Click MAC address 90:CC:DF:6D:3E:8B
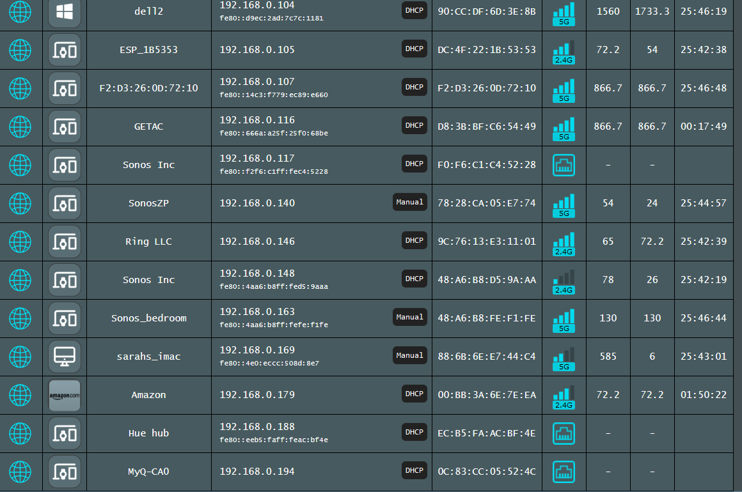742x492 pixels. pyautogui.click(x=487, y=12)
